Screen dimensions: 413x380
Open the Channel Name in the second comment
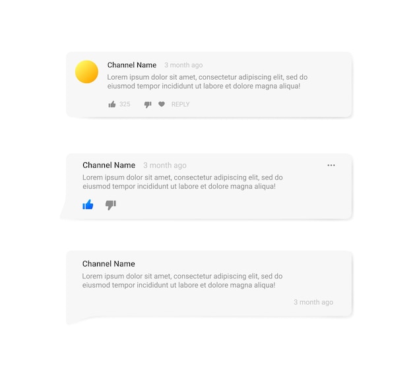click(x=109, y=165)
